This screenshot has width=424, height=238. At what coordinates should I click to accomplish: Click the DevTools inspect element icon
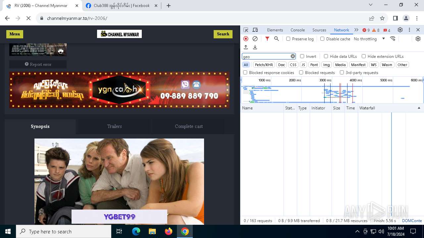(x=246, y=30)
